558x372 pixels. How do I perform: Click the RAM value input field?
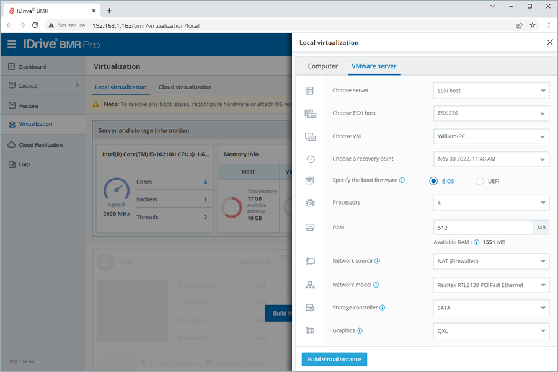coord(483,228)
